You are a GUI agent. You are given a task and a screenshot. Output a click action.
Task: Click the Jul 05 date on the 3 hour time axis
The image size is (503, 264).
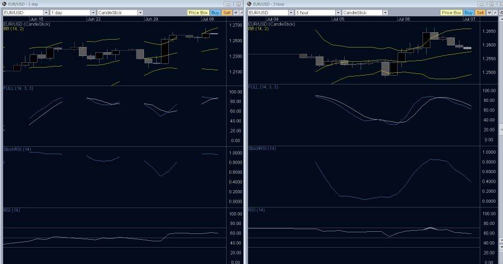[x=338, y=19]
